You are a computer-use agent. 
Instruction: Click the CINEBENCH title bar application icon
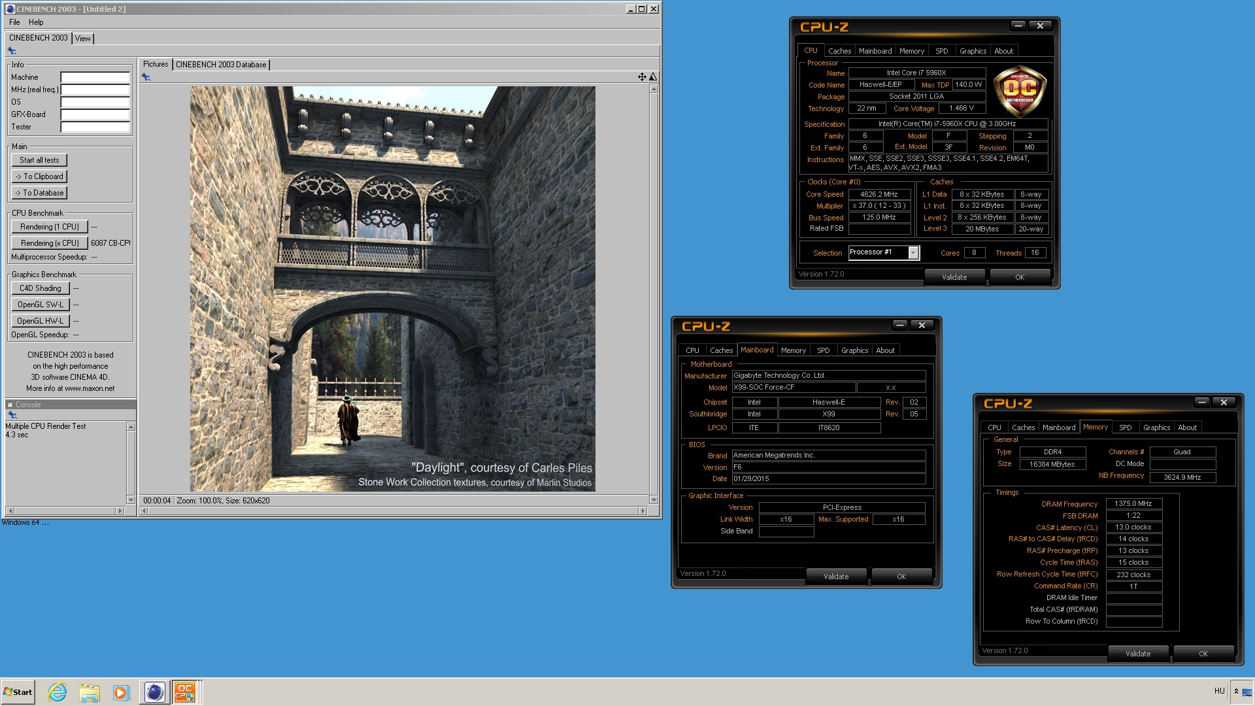point(10,9)
